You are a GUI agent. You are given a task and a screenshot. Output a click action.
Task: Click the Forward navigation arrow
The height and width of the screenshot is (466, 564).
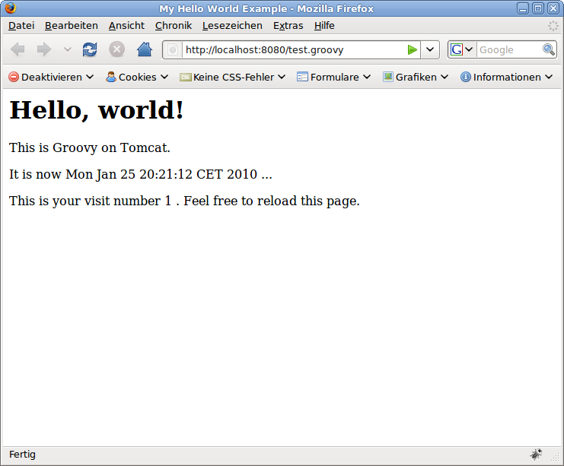coord(44,49)
